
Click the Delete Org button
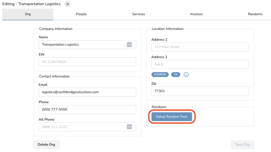(x=46, y=144)
